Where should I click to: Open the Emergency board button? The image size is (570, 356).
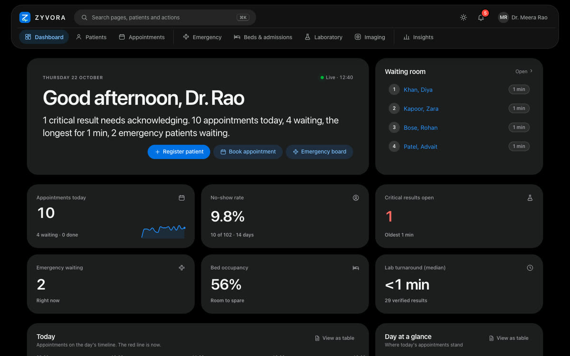(x=319, y=152)
